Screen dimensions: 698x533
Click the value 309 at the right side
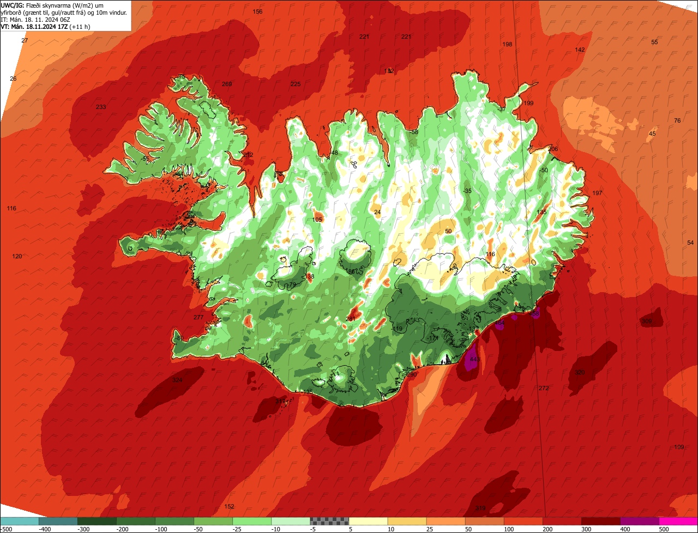(647, 322)
